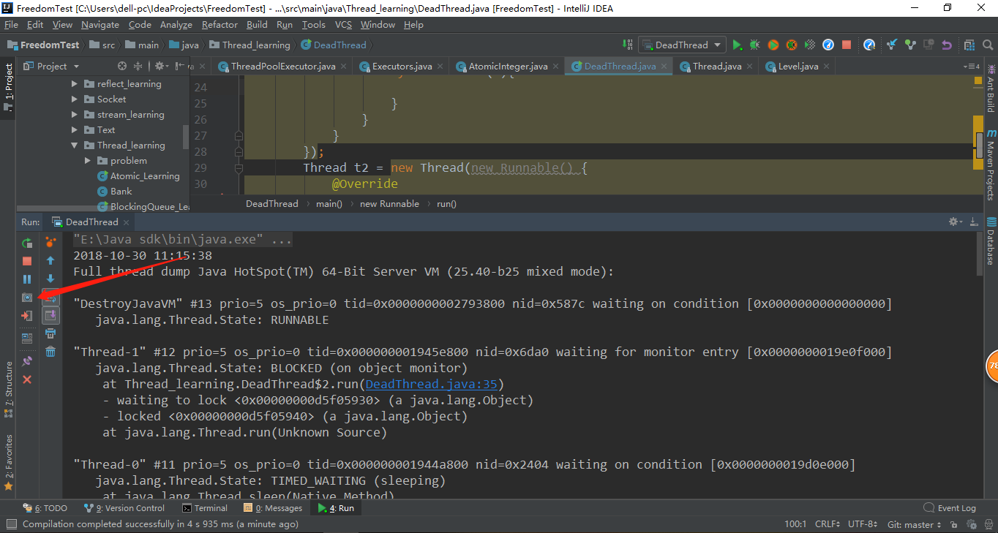Click the new Runnable editor breadcrumb

389,204
